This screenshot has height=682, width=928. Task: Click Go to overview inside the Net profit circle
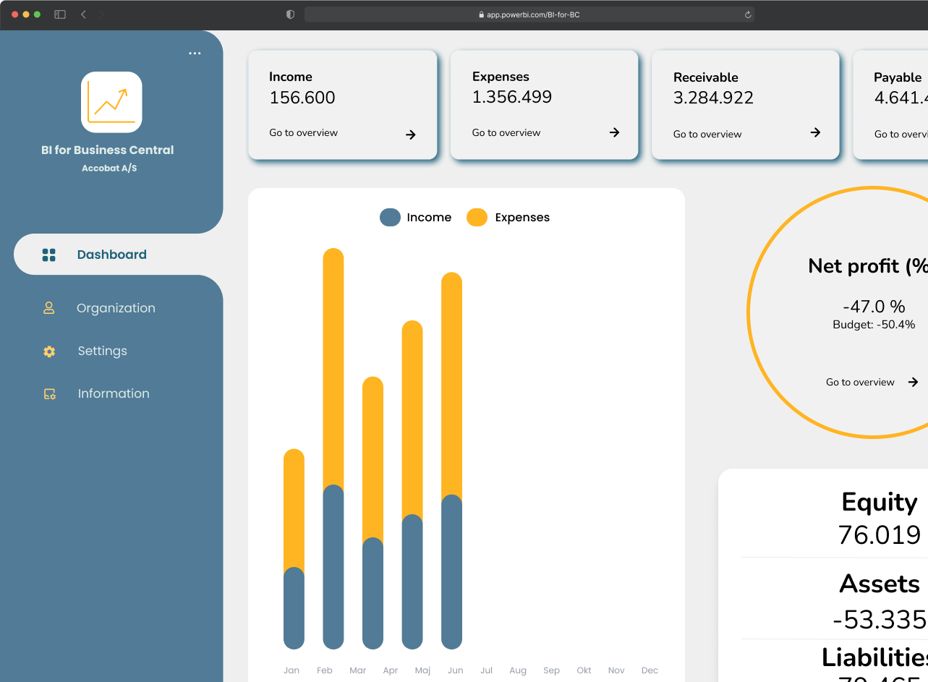(x=860, y=382)
